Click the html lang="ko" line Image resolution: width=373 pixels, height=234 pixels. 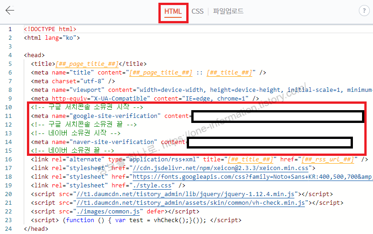point(52,38)
